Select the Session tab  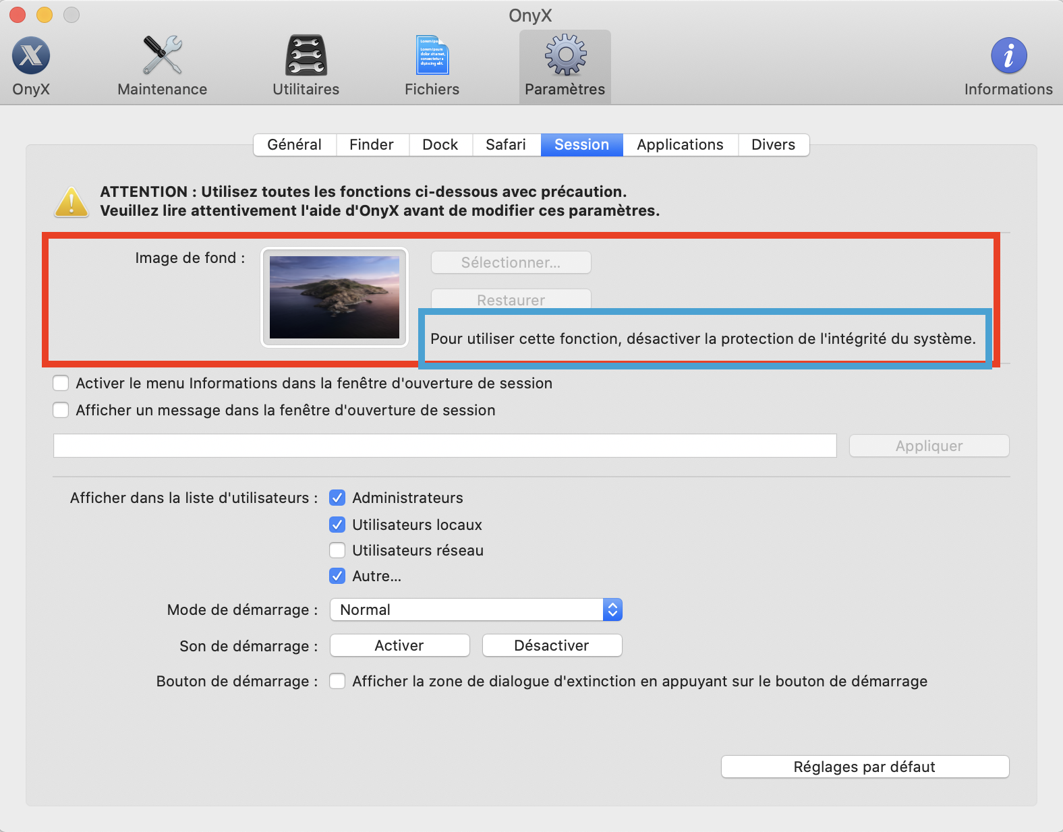pyautogui.click(x=581, y=145)
